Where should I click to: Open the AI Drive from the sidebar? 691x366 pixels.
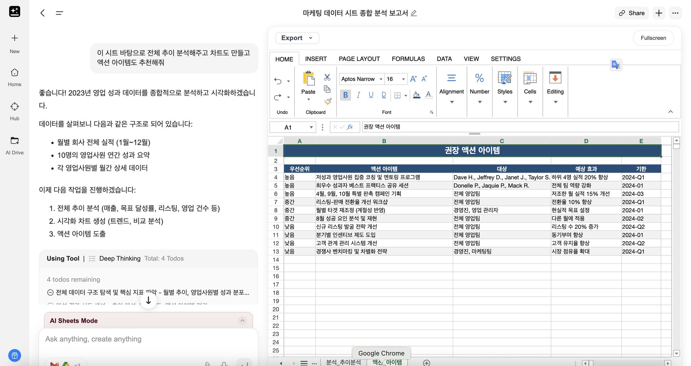14,145
